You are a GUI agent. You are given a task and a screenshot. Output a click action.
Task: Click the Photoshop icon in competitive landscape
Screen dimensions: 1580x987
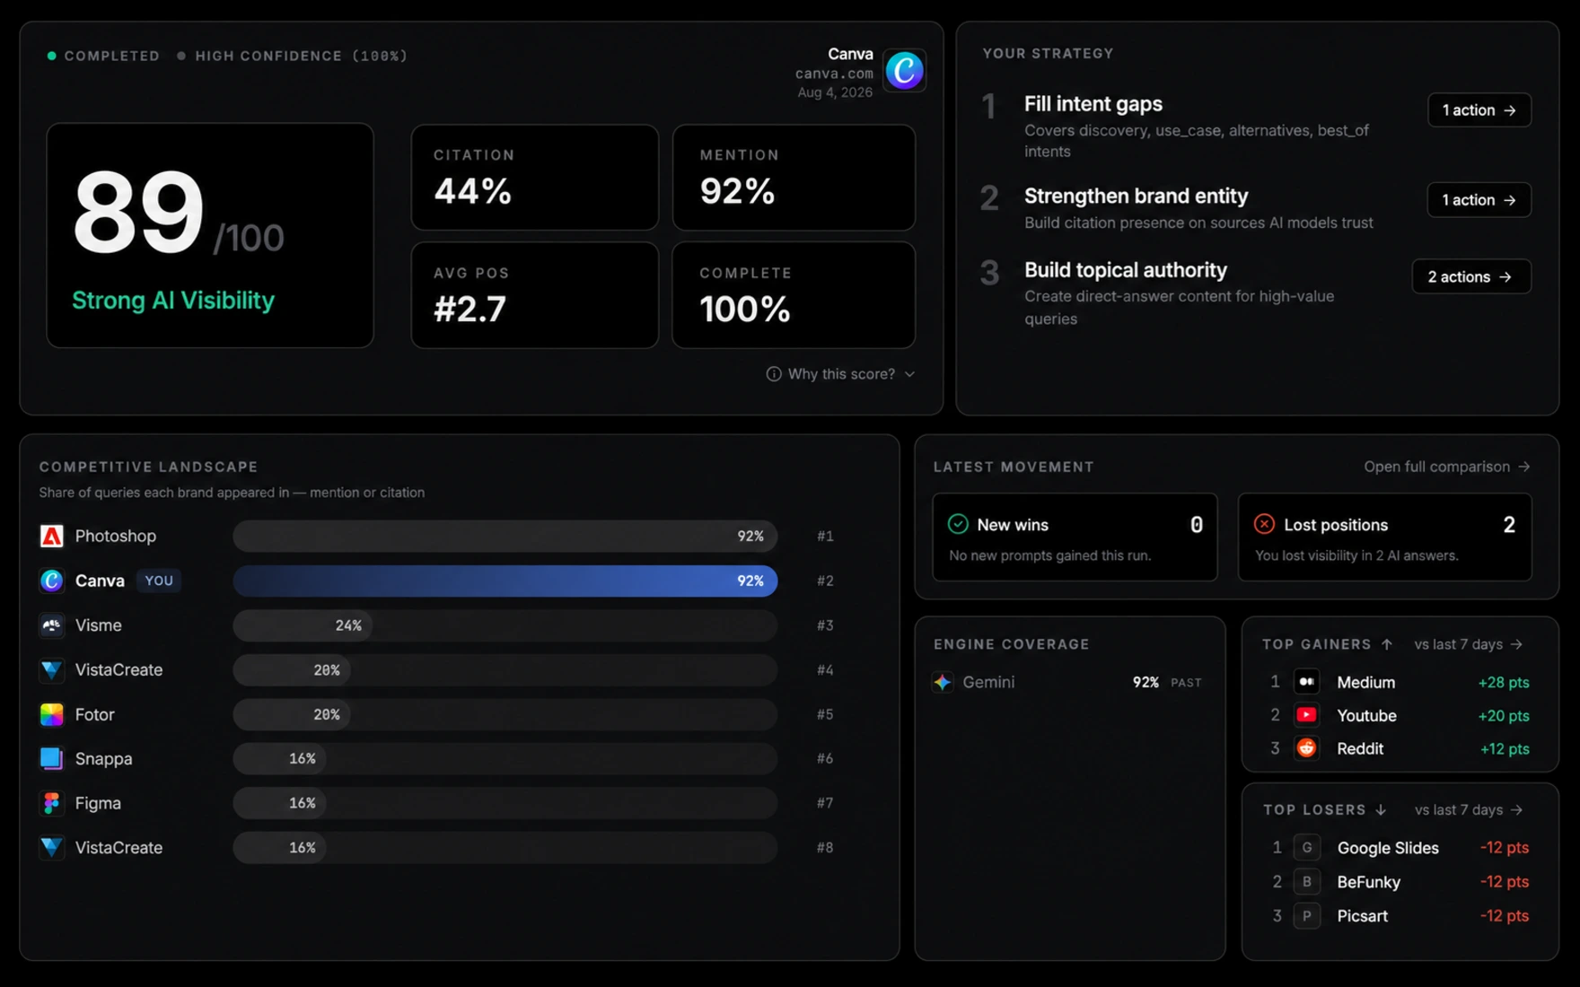pyautogui.click(x=52, y=536)
